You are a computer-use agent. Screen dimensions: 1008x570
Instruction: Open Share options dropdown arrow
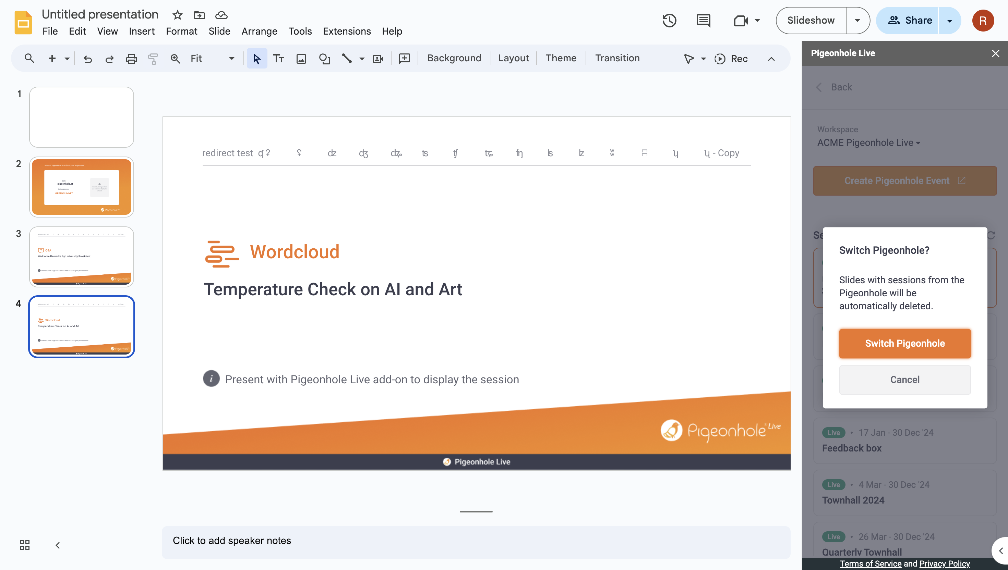click(x=949, y=20)
